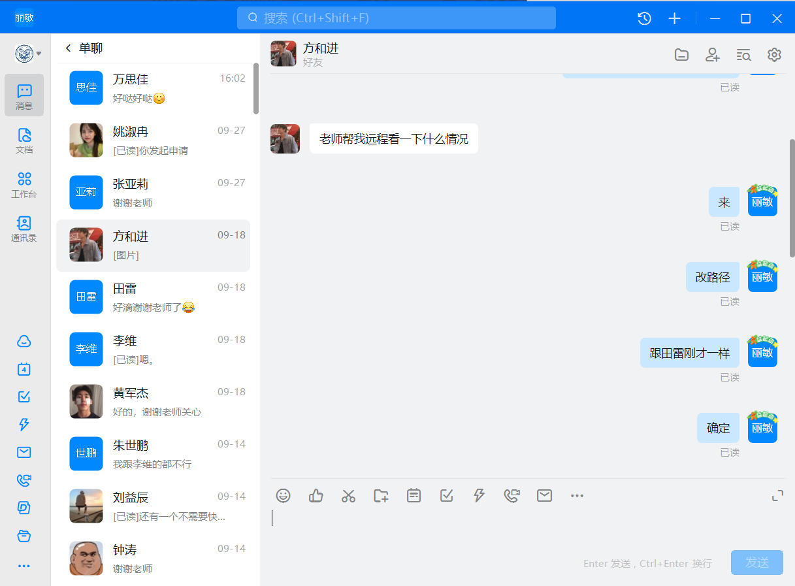This screenshot has height=586, width=795.
Task: Open chat settings gear icon
Action: tap(774, 55)
